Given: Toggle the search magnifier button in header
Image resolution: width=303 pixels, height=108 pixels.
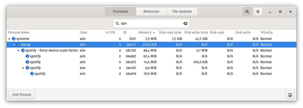Looking at the screenshot, I should tap(247, 12).
